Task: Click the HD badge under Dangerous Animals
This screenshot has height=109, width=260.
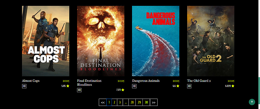Action: coord(134,86)
